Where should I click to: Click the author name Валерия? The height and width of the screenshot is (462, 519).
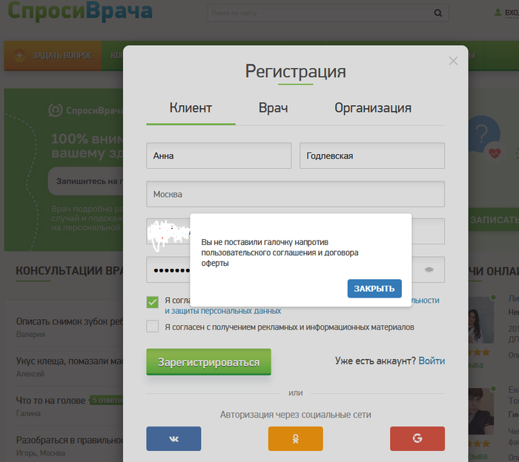[30, 334]
